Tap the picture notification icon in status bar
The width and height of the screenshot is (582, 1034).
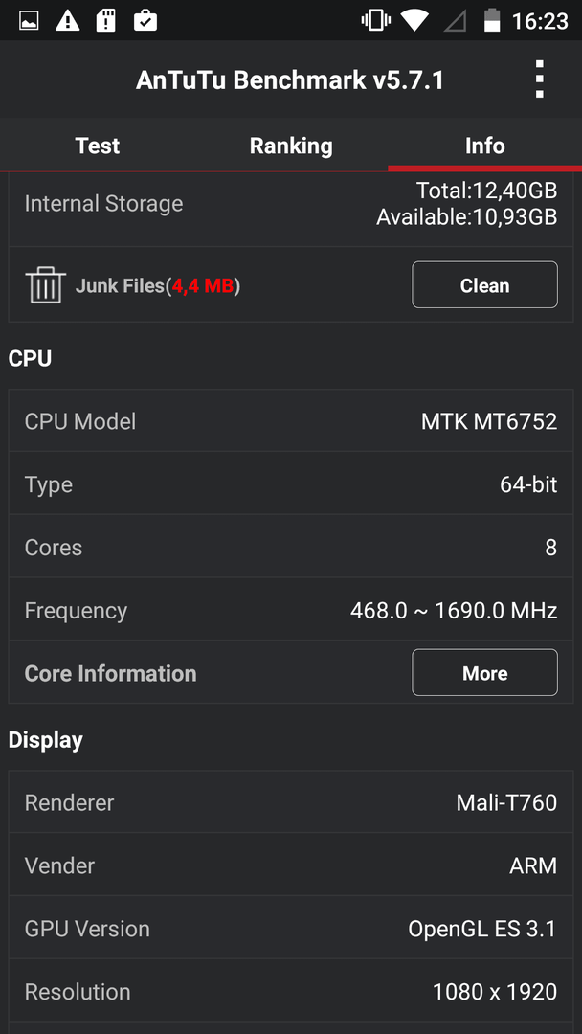coord(29,20)
